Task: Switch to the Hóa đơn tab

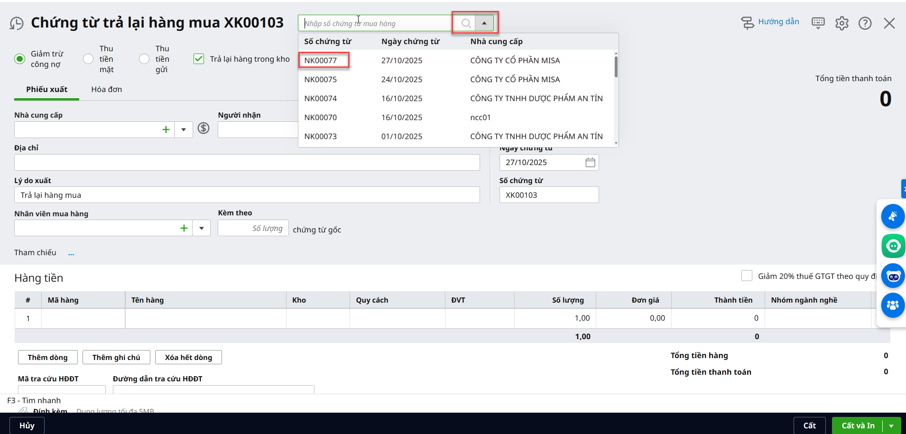Action: [106, 90]
